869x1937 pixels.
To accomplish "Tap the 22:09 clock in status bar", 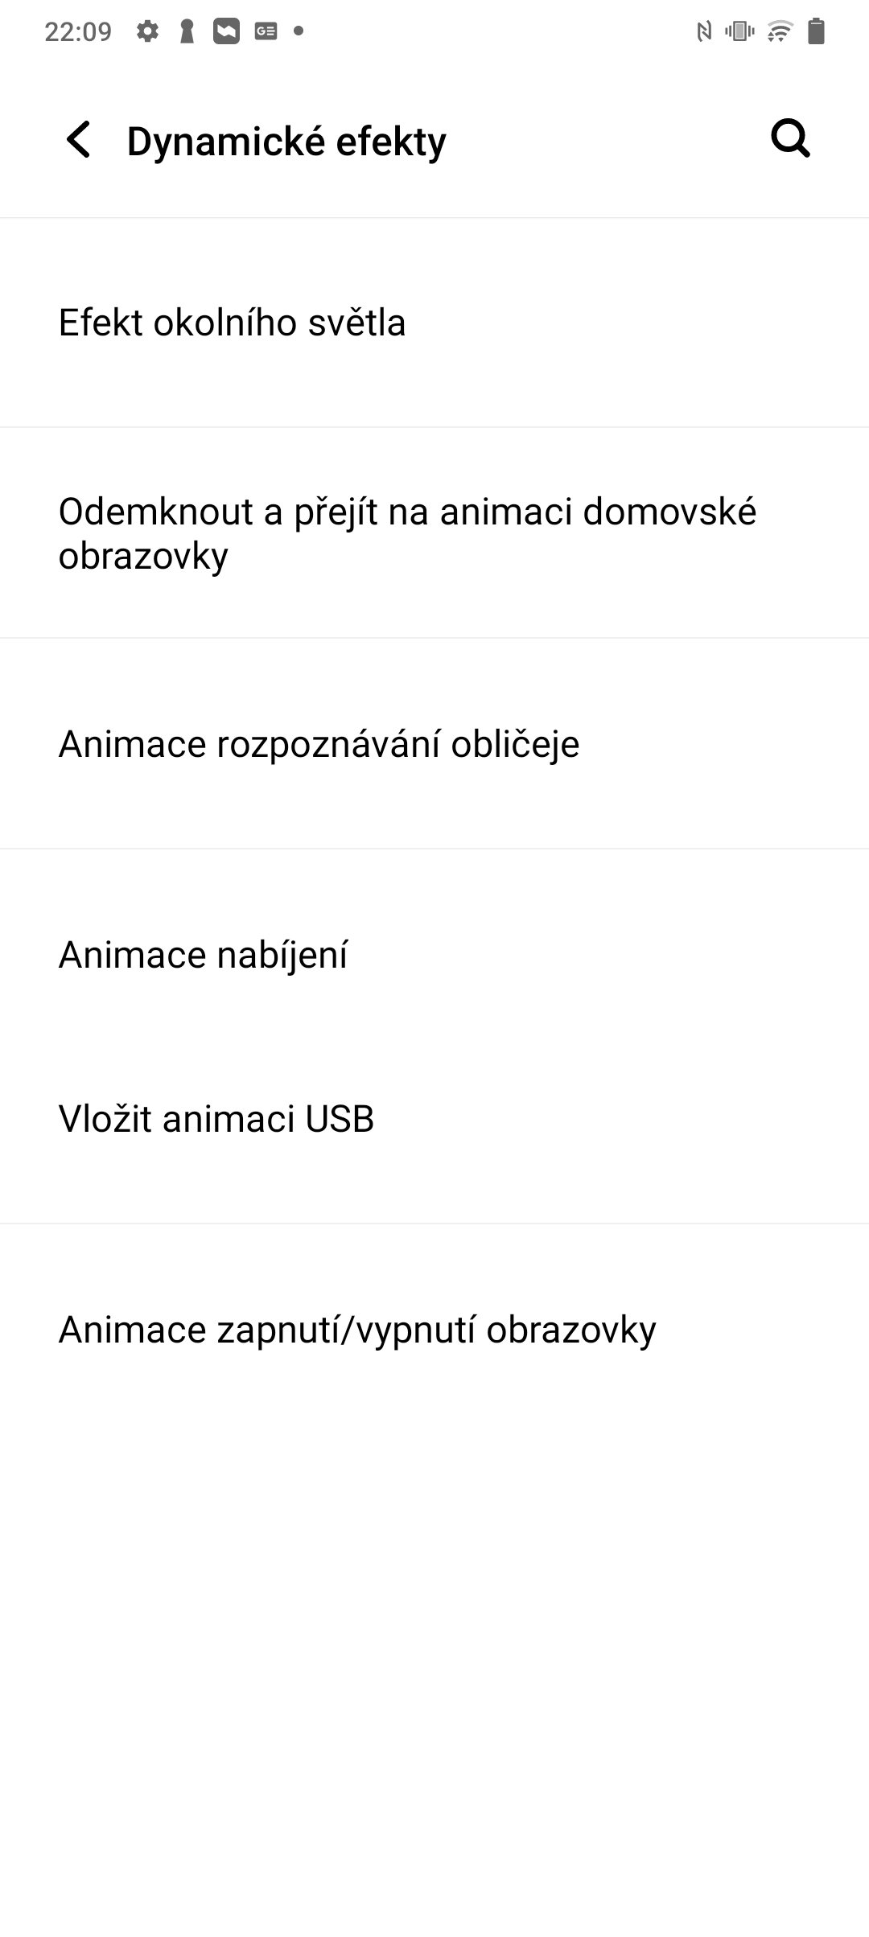I will tap(78, 32).
